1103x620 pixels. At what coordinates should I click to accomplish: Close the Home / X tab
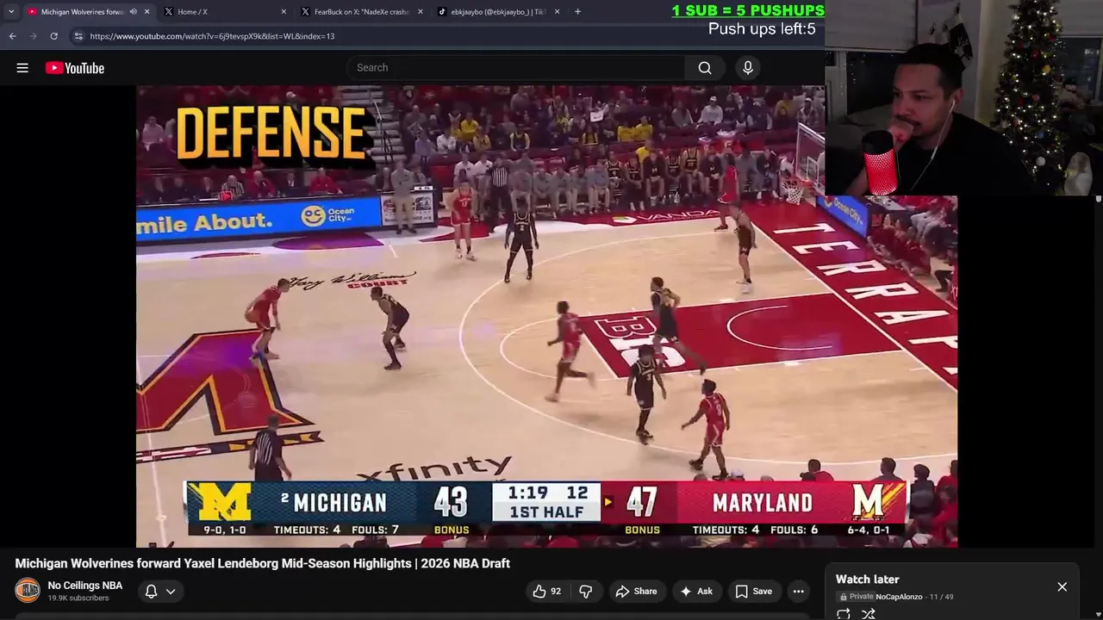(284, 12)
